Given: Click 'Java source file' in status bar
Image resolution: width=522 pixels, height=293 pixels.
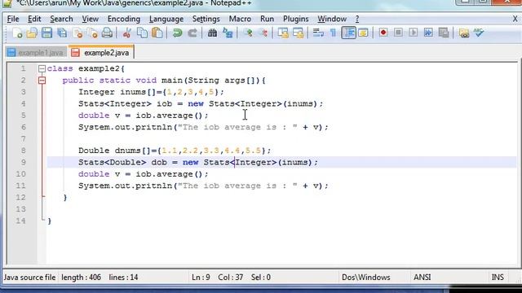Looking at the screenshot, I should pyautogui.click(x=29, y=278).
